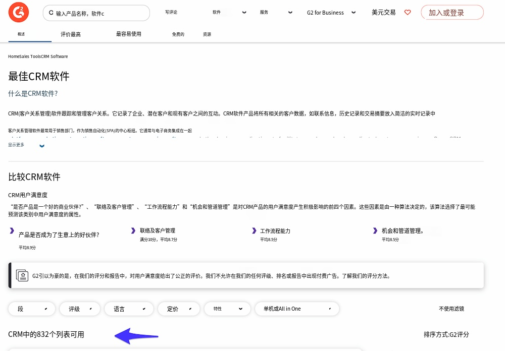Click the 写评论 link
The image size is (505, 351).
(x=171, y=12)
